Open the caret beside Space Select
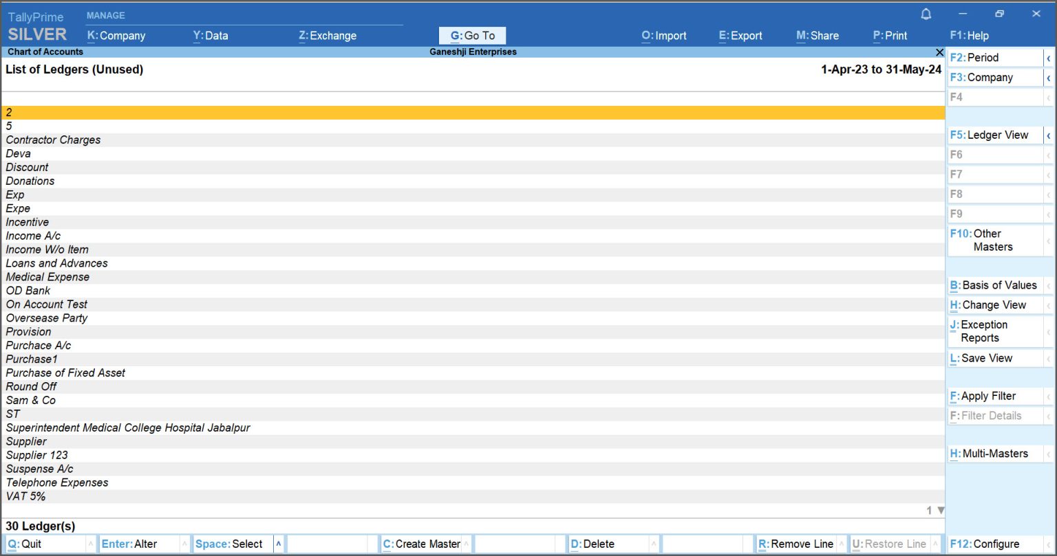The image size is (1057, 556). (278, 544)
